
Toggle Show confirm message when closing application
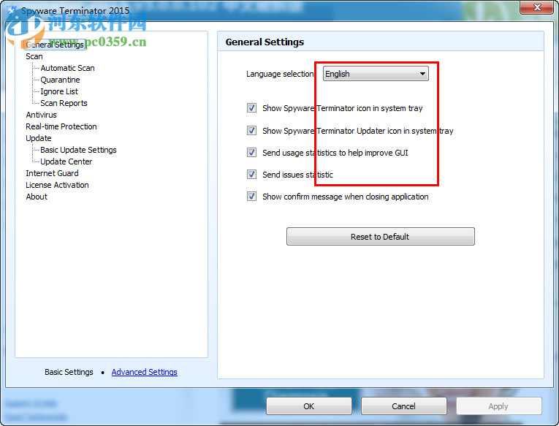tap(251, 197)
